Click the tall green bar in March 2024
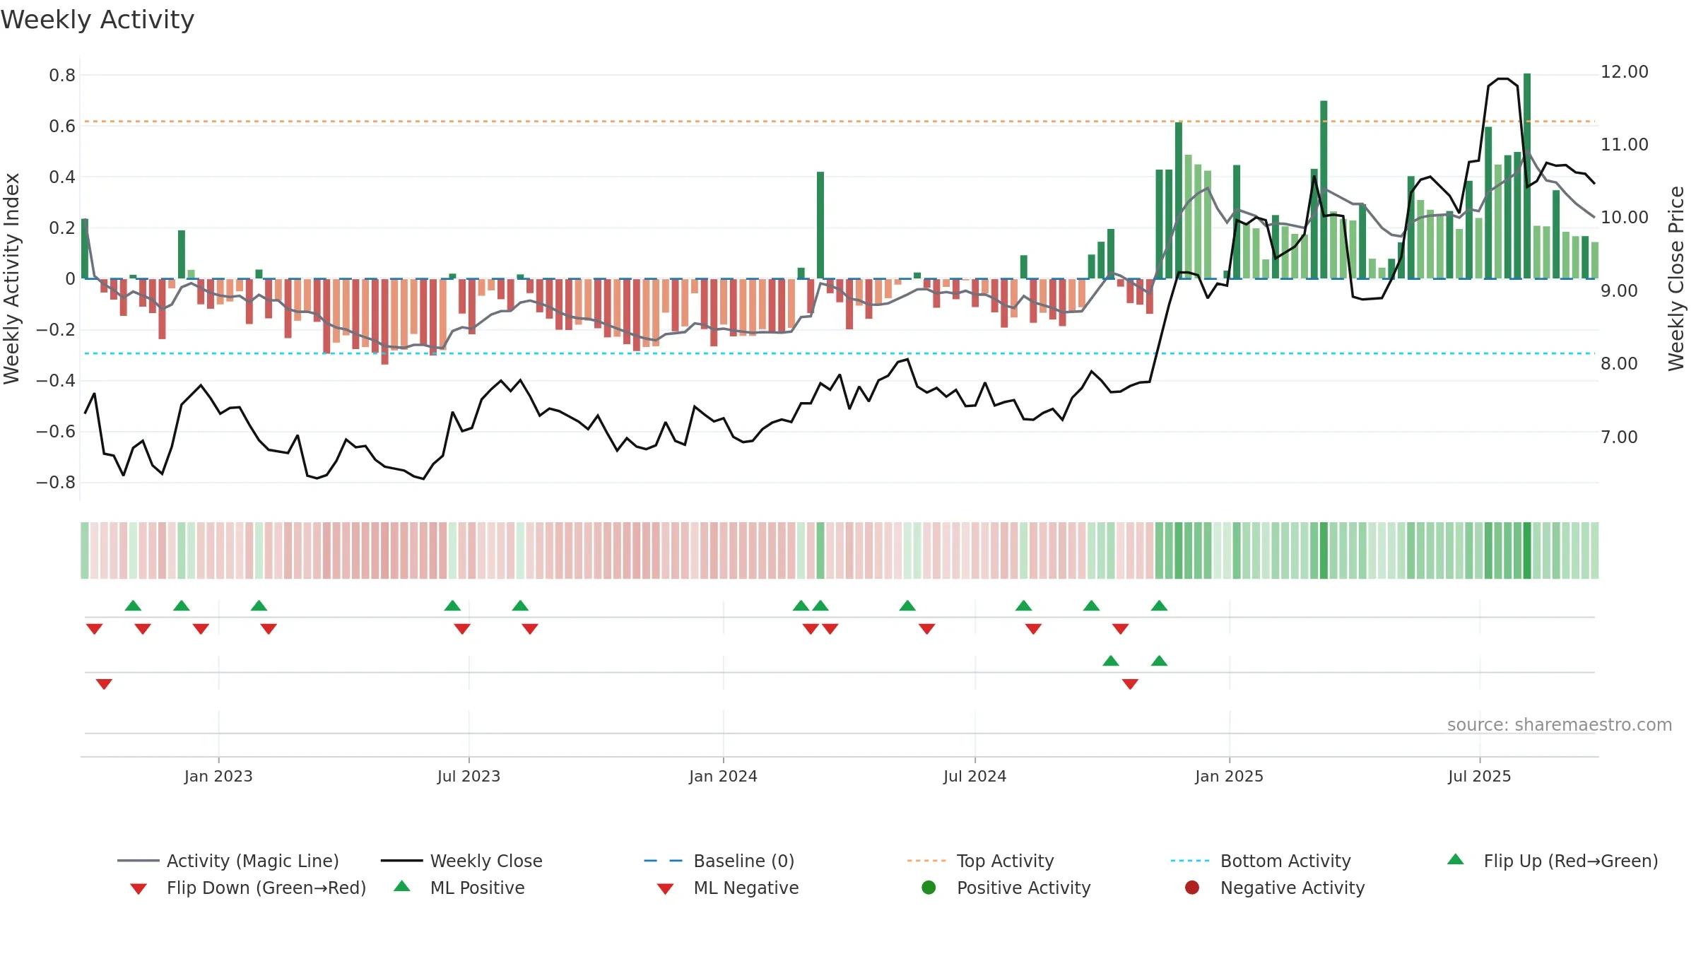The width and height of the screenshot is (1696, 954). pyautogui.click(x=820, y=225)
